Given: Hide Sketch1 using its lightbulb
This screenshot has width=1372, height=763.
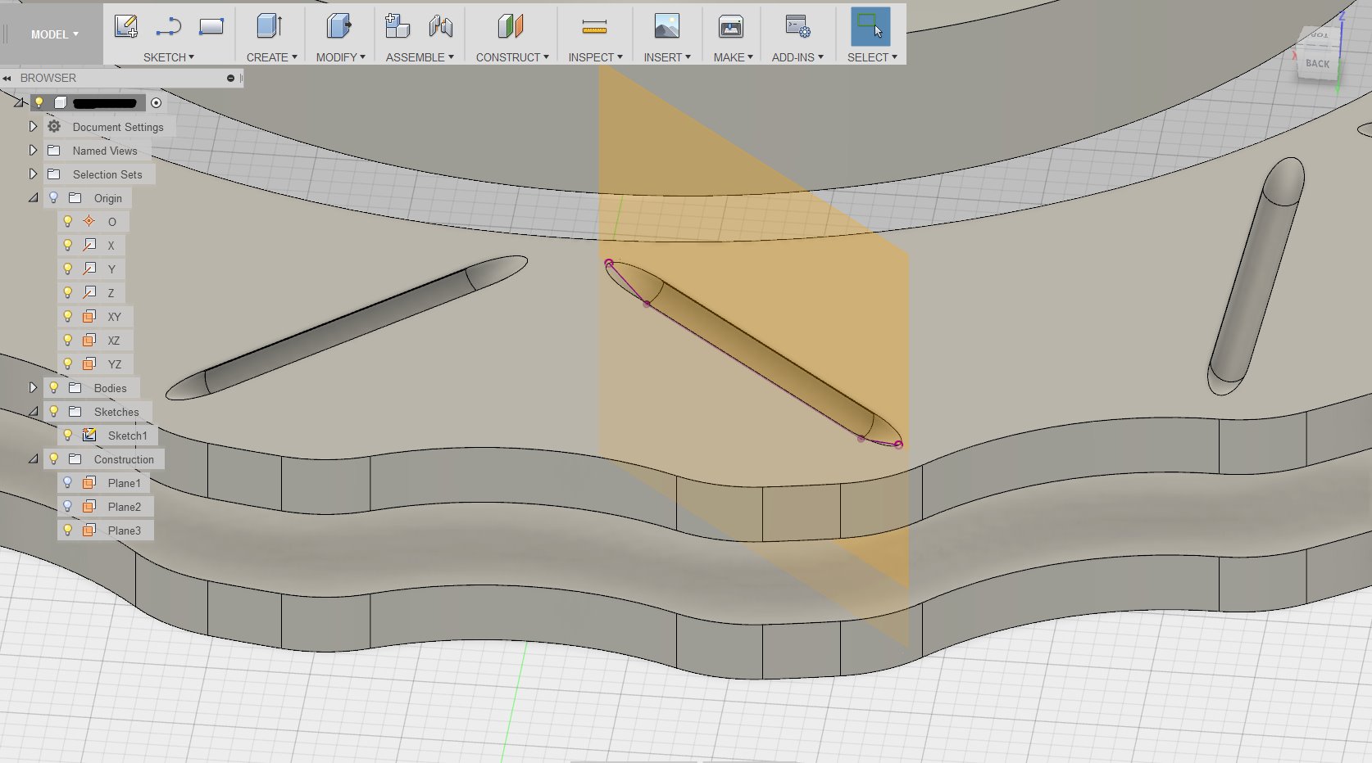Looking at the screenshot, I should [68, 436].
